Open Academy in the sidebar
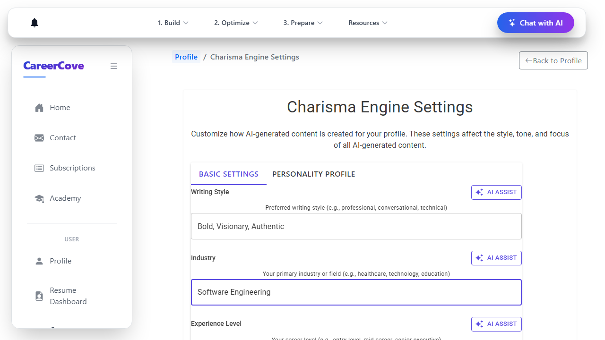This screenshot has height=340, width=605. [72, 198]
